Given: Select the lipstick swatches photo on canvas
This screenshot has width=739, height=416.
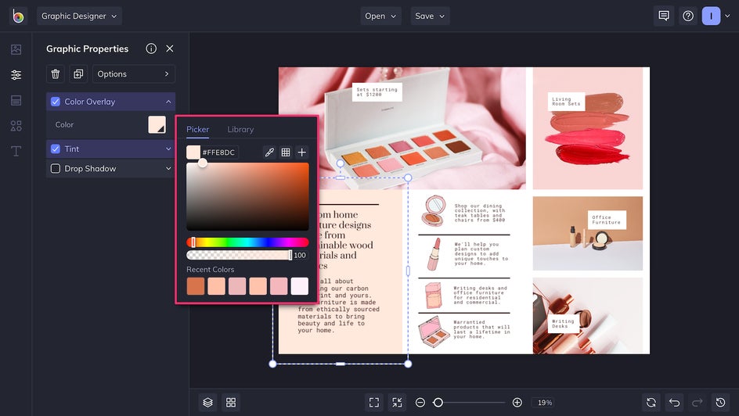Looking at the screenshot, I should tap(588, 128).
